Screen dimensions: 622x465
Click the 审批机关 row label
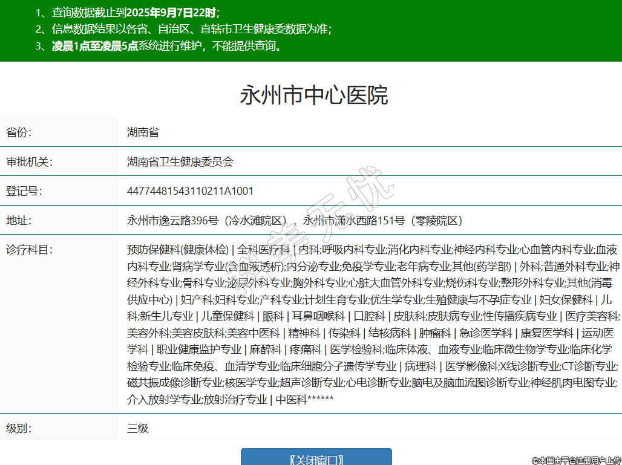29,161
